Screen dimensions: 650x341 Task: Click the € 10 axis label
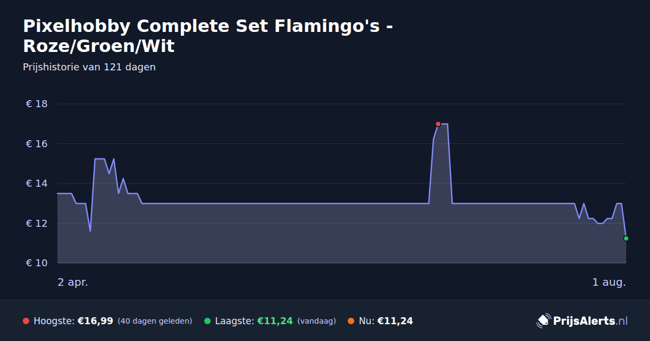[x=37, y=263]
